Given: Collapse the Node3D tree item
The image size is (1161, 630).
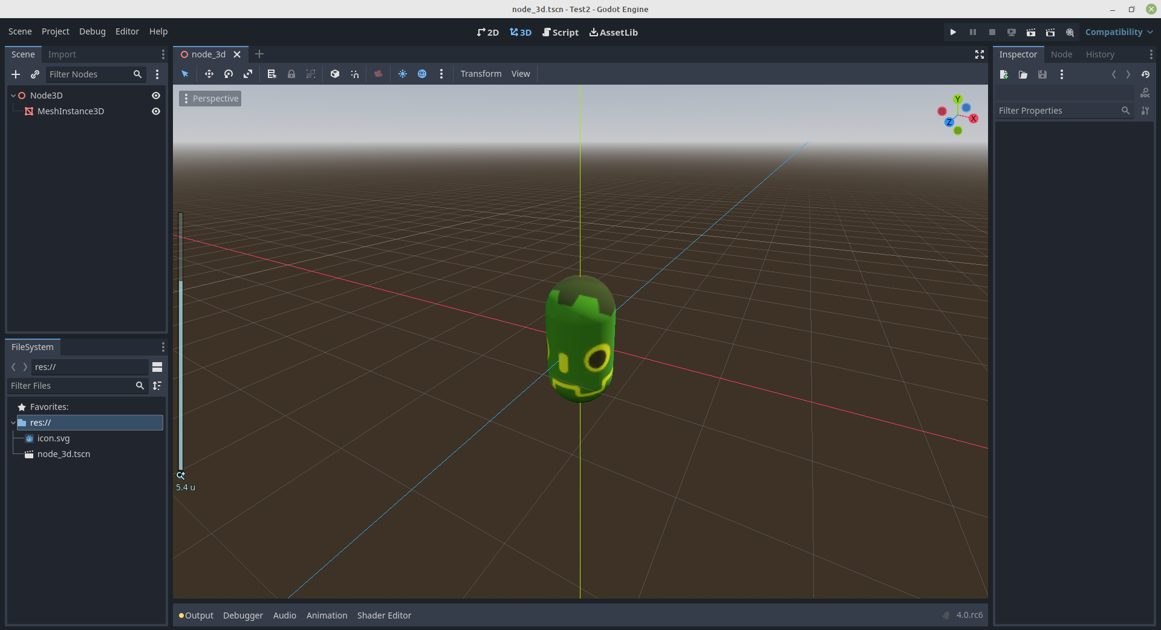Looking at the screenshot, I should pos(12,95).
